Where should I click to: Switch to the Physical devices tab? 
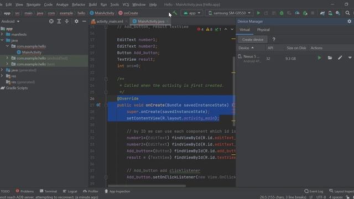263,29
